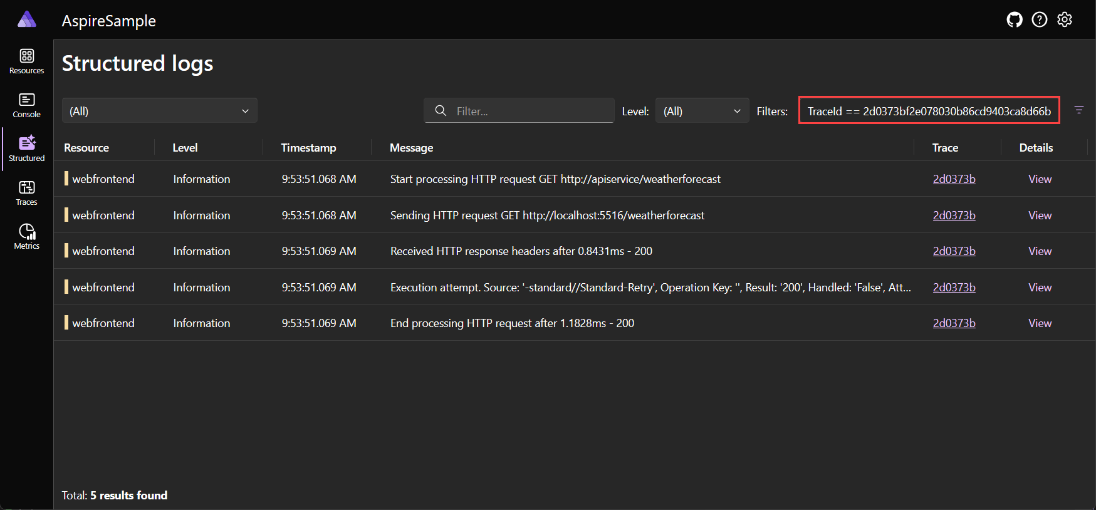Click the Aspire logo icon
The image size is (1096, 510).
26,20
